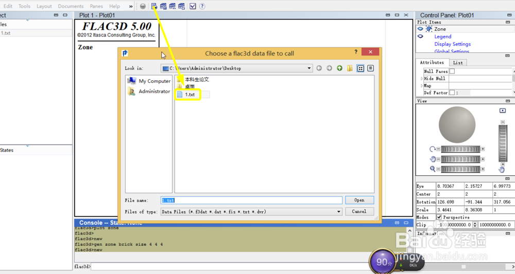
Task: Click the Call data file toolbar icon
Action: coord(154,6)
